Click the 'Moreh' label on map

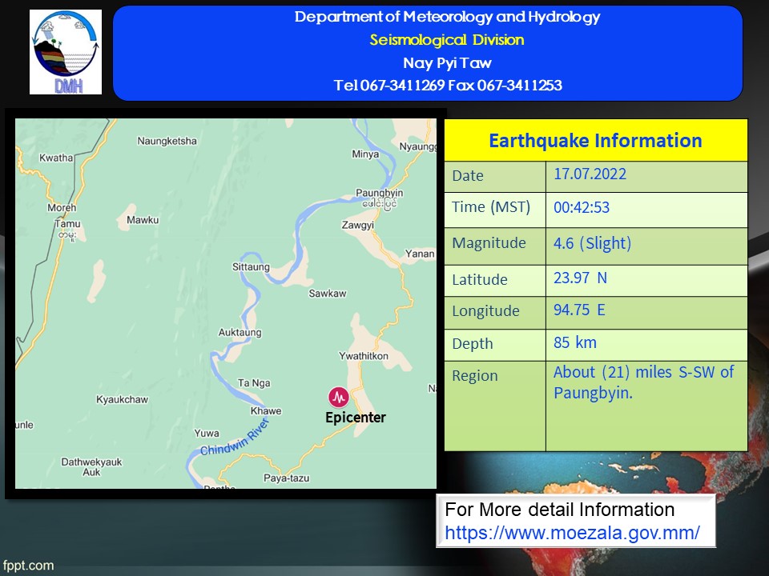click(62, 208)
